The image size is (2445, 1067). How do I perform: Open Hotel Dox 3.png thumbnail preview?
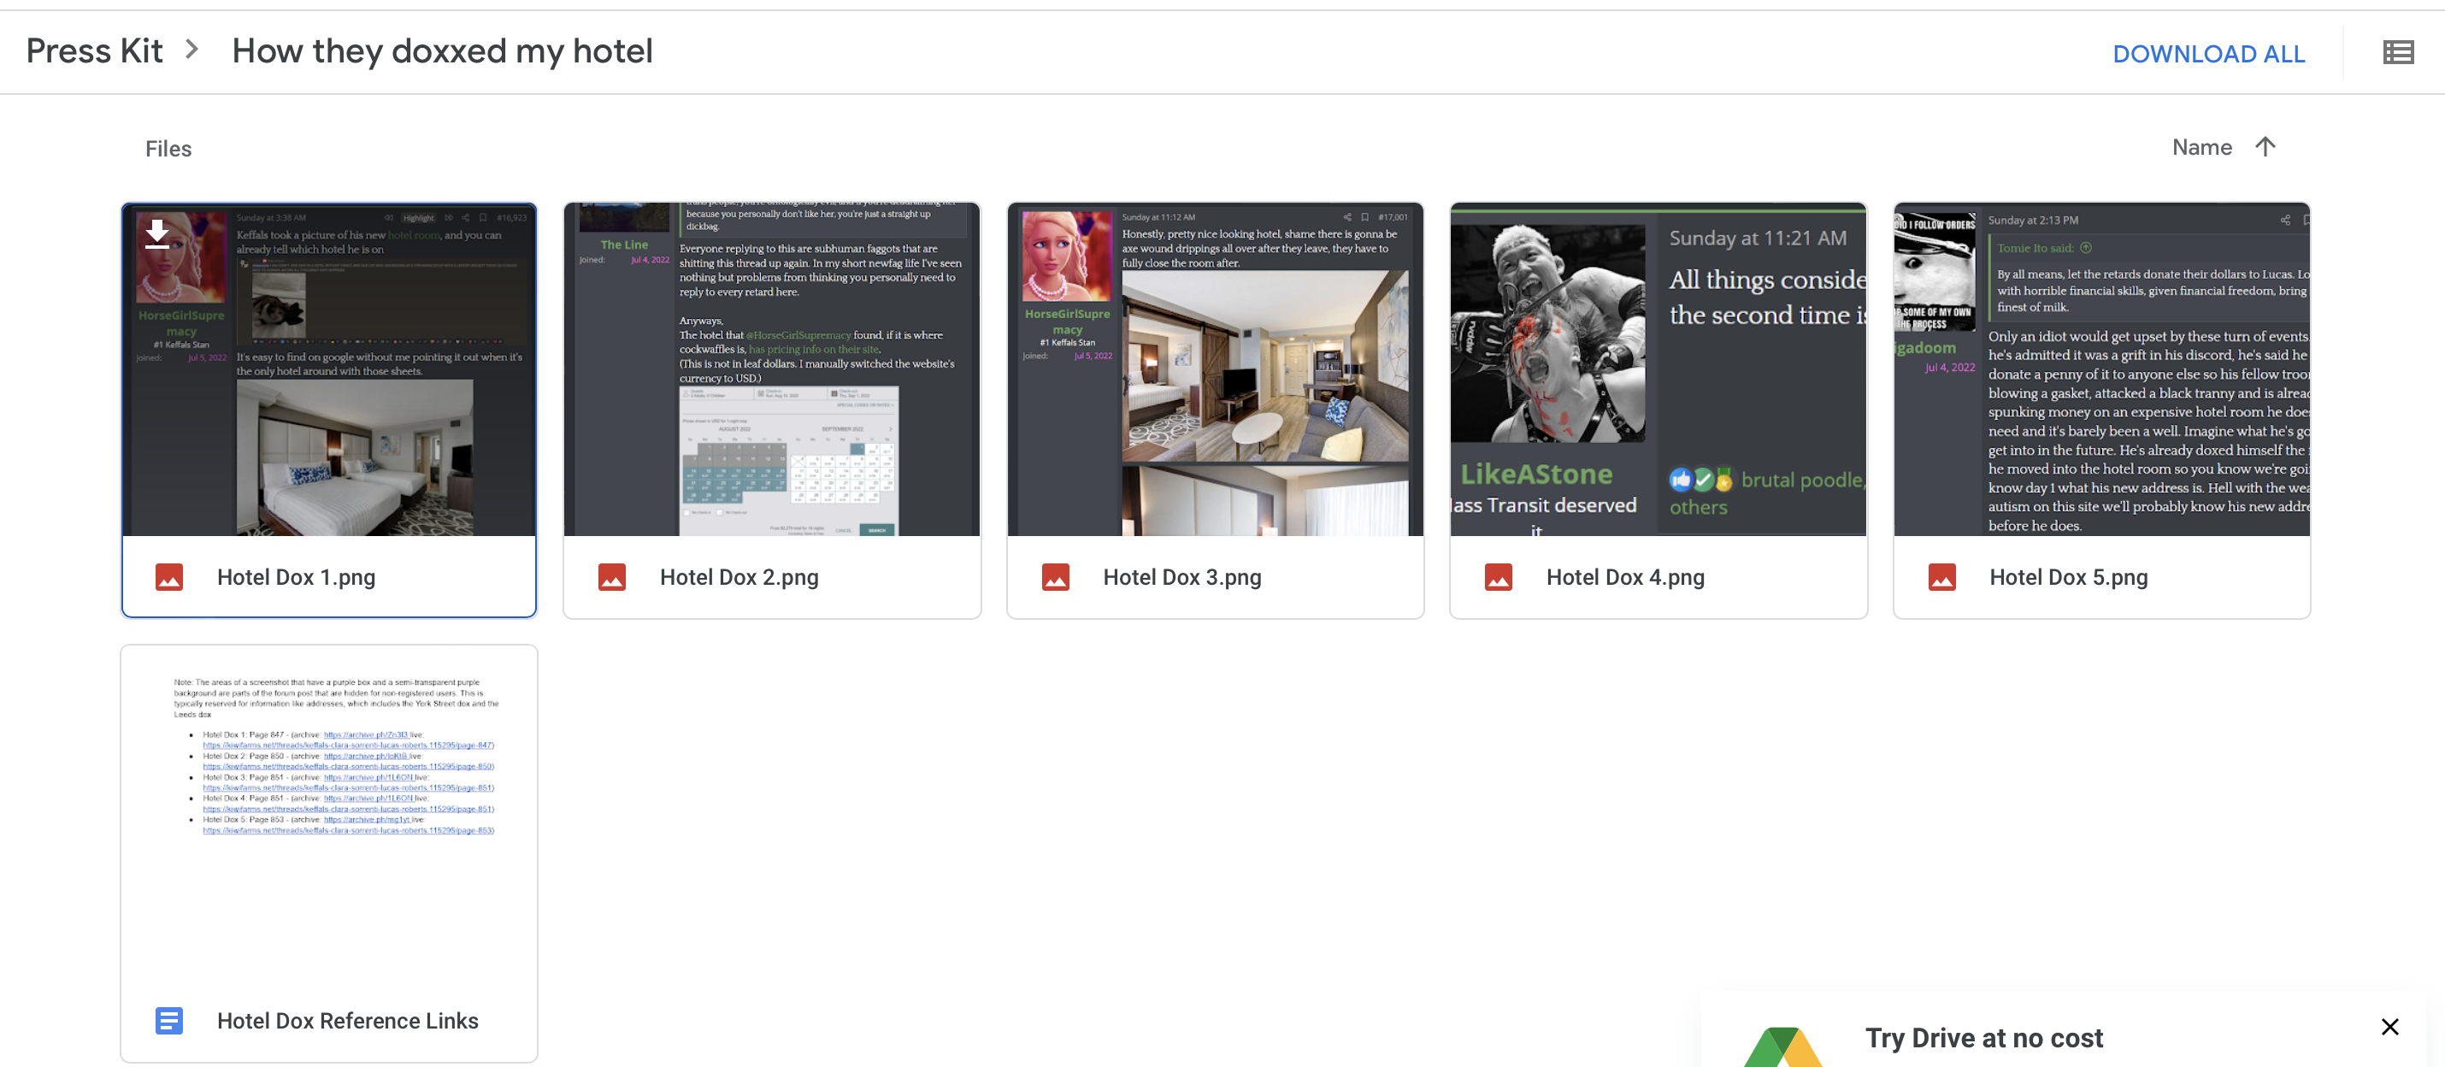coord(1215,369)
